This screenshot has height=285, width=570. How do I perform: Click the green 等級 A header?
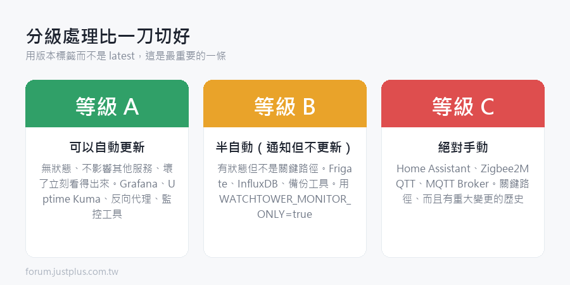[107, 104]
